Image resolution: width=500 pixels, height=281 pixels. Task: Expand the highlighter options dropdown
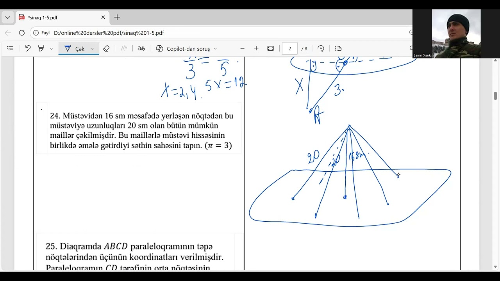point(51,49)
